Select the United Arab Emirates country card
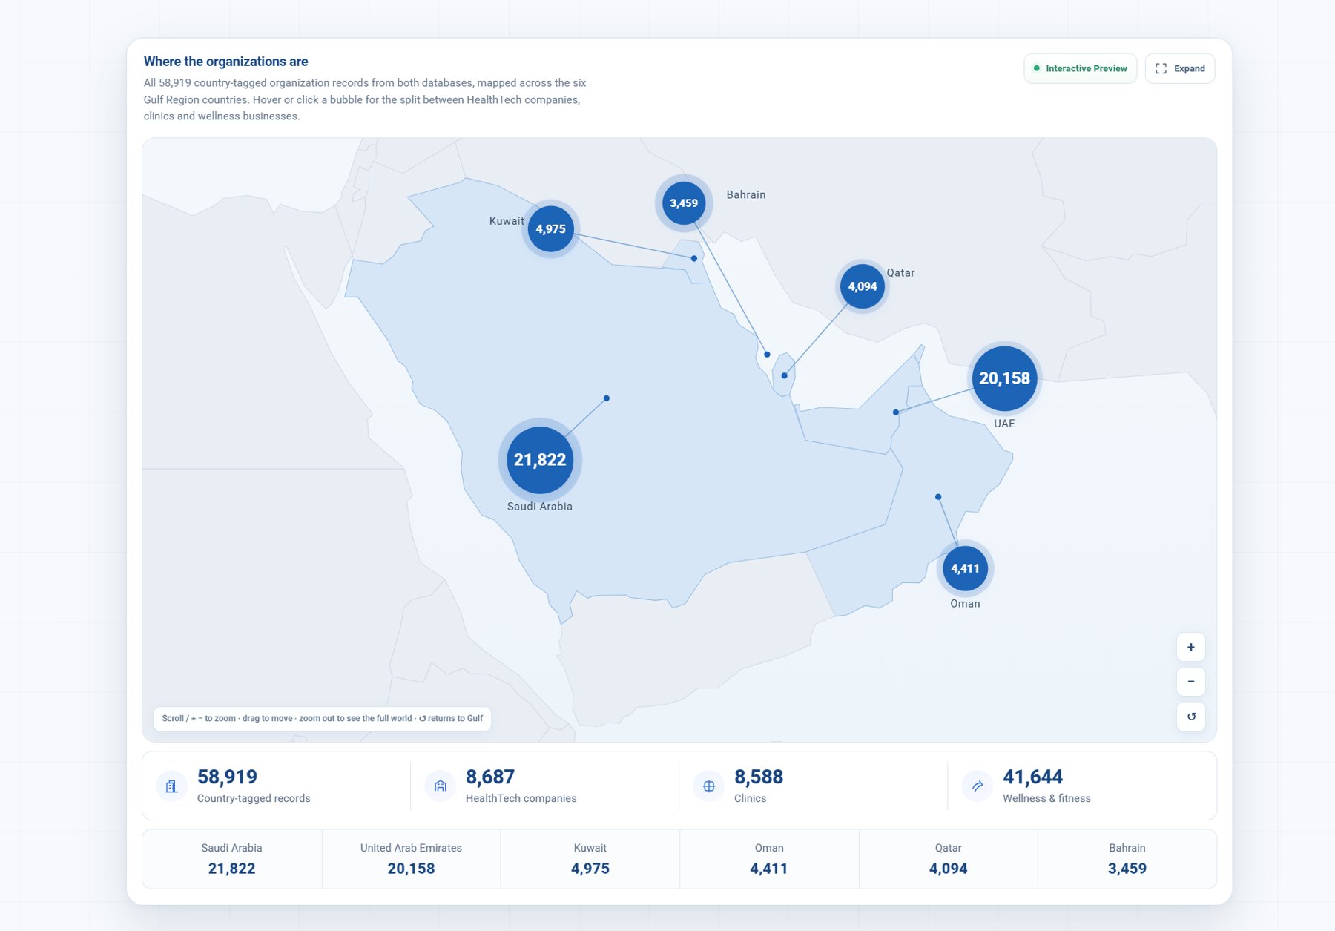The width and height of the screenshot is (1335, 931). [x=411, y=859]
